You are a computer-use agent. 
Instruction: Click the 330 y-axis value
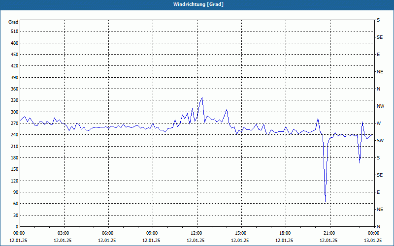[15, 100]
